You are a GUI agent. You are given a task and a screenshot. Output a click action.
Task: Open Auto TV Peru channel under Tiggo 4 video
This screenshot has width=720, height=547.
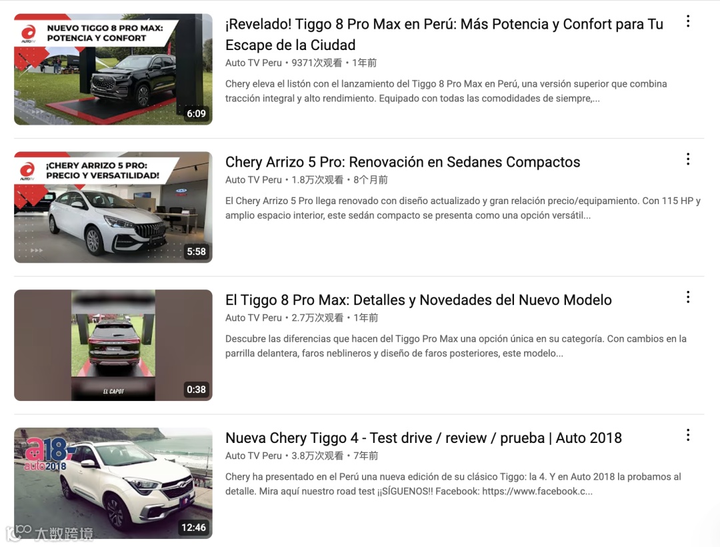tap(253, 456)
